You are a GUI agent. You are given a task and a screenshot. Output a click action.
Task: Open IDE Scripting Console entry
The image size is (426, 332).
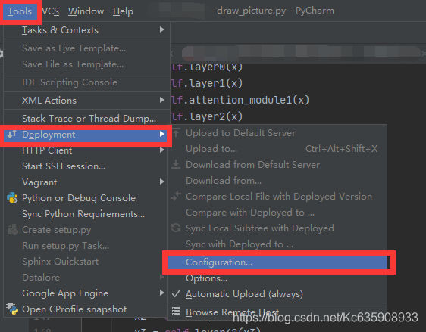86,82
